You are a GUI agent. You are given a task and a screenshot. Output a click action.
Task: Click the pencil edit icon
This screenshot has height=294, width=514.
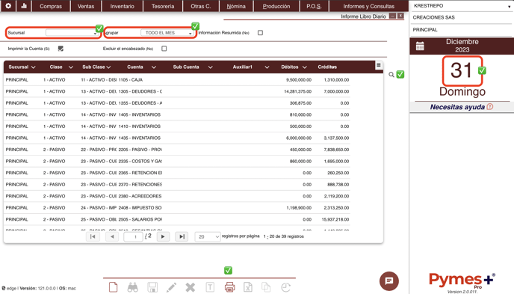pyautogui.click(x=171, y=287)
